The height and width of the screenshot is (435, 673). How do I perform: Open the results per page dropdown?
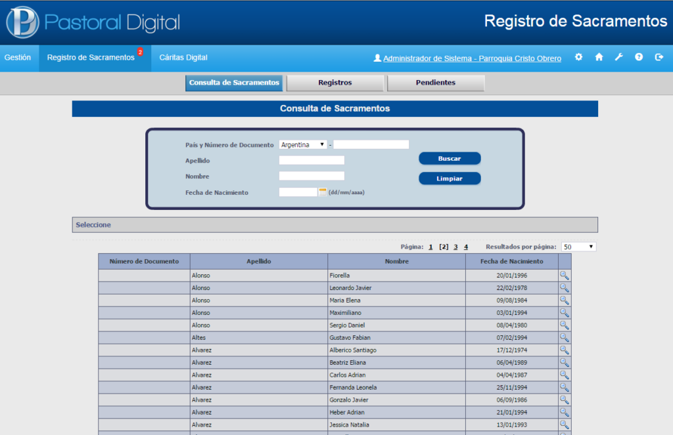578,247
